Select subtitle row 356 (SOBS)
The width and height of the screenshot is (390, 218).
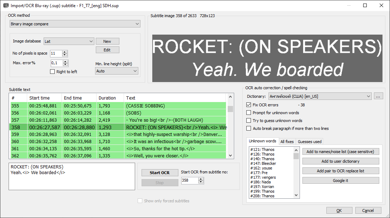coord(118,113)
